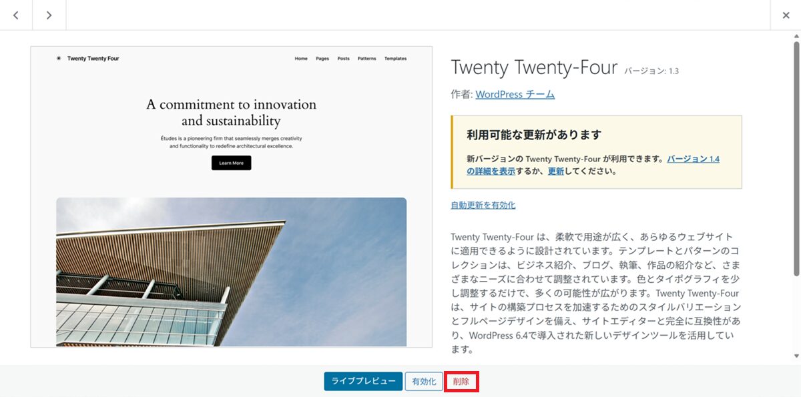Select Home in the preview navigation
Viewport: 801px width, 397px height.
pos(301,59)
